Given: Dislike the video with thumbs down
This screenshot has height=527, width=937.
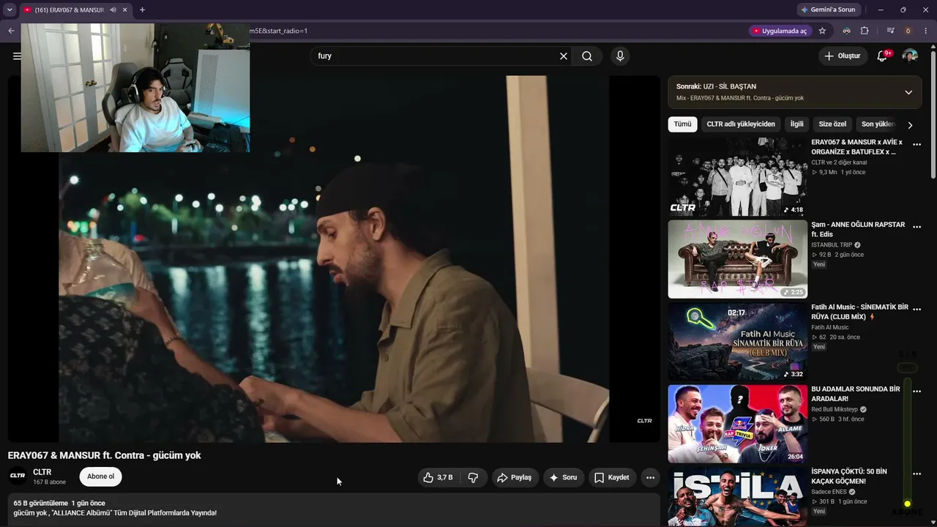Looking at the screenshot, I should (x=474, y=477).
